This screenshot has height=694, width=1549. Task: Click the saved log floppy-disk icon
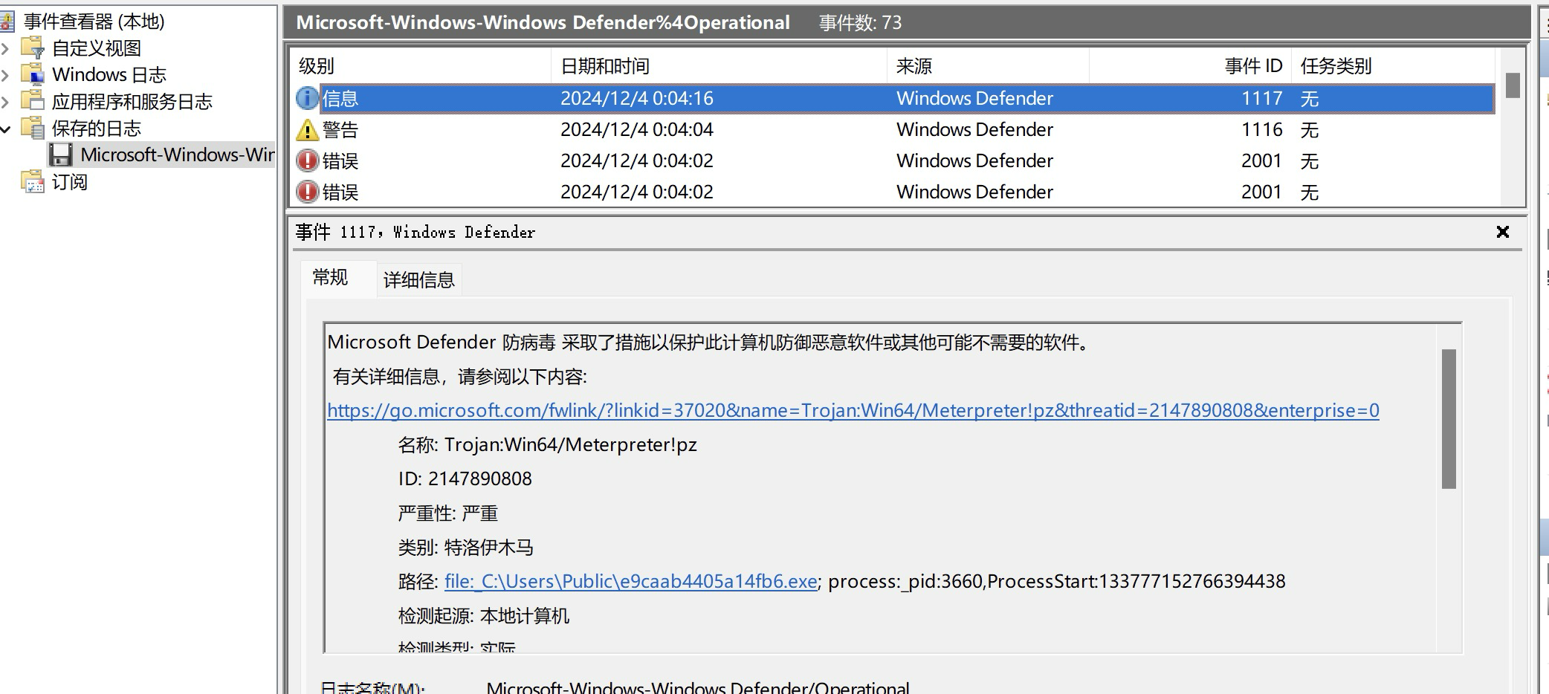pos(61,155)
